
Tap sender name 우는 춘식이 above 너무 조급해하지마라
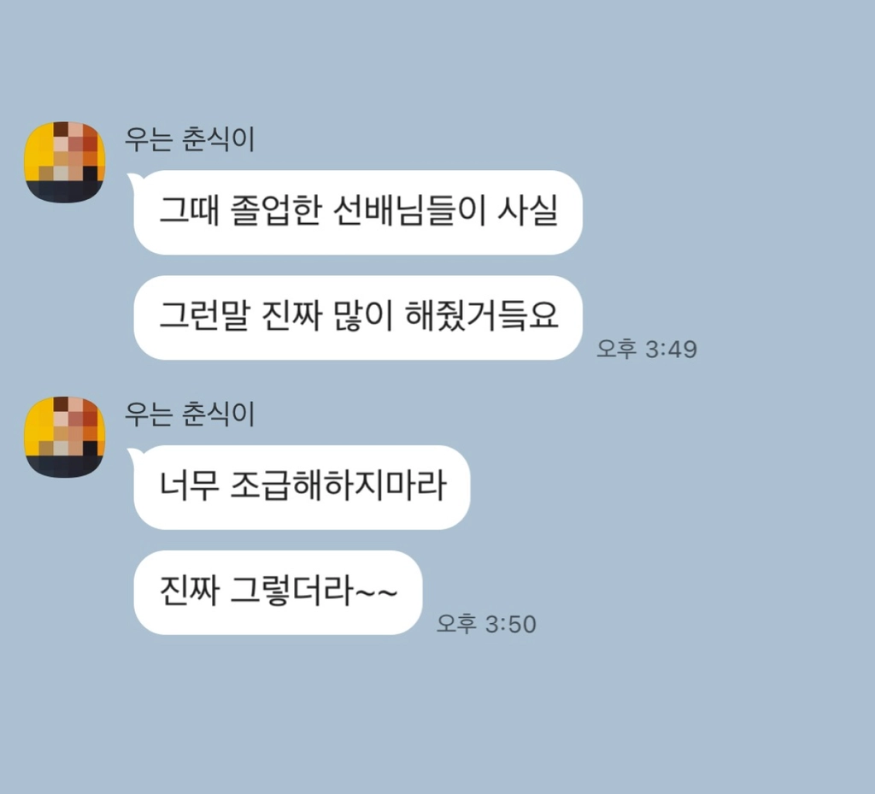190,414
